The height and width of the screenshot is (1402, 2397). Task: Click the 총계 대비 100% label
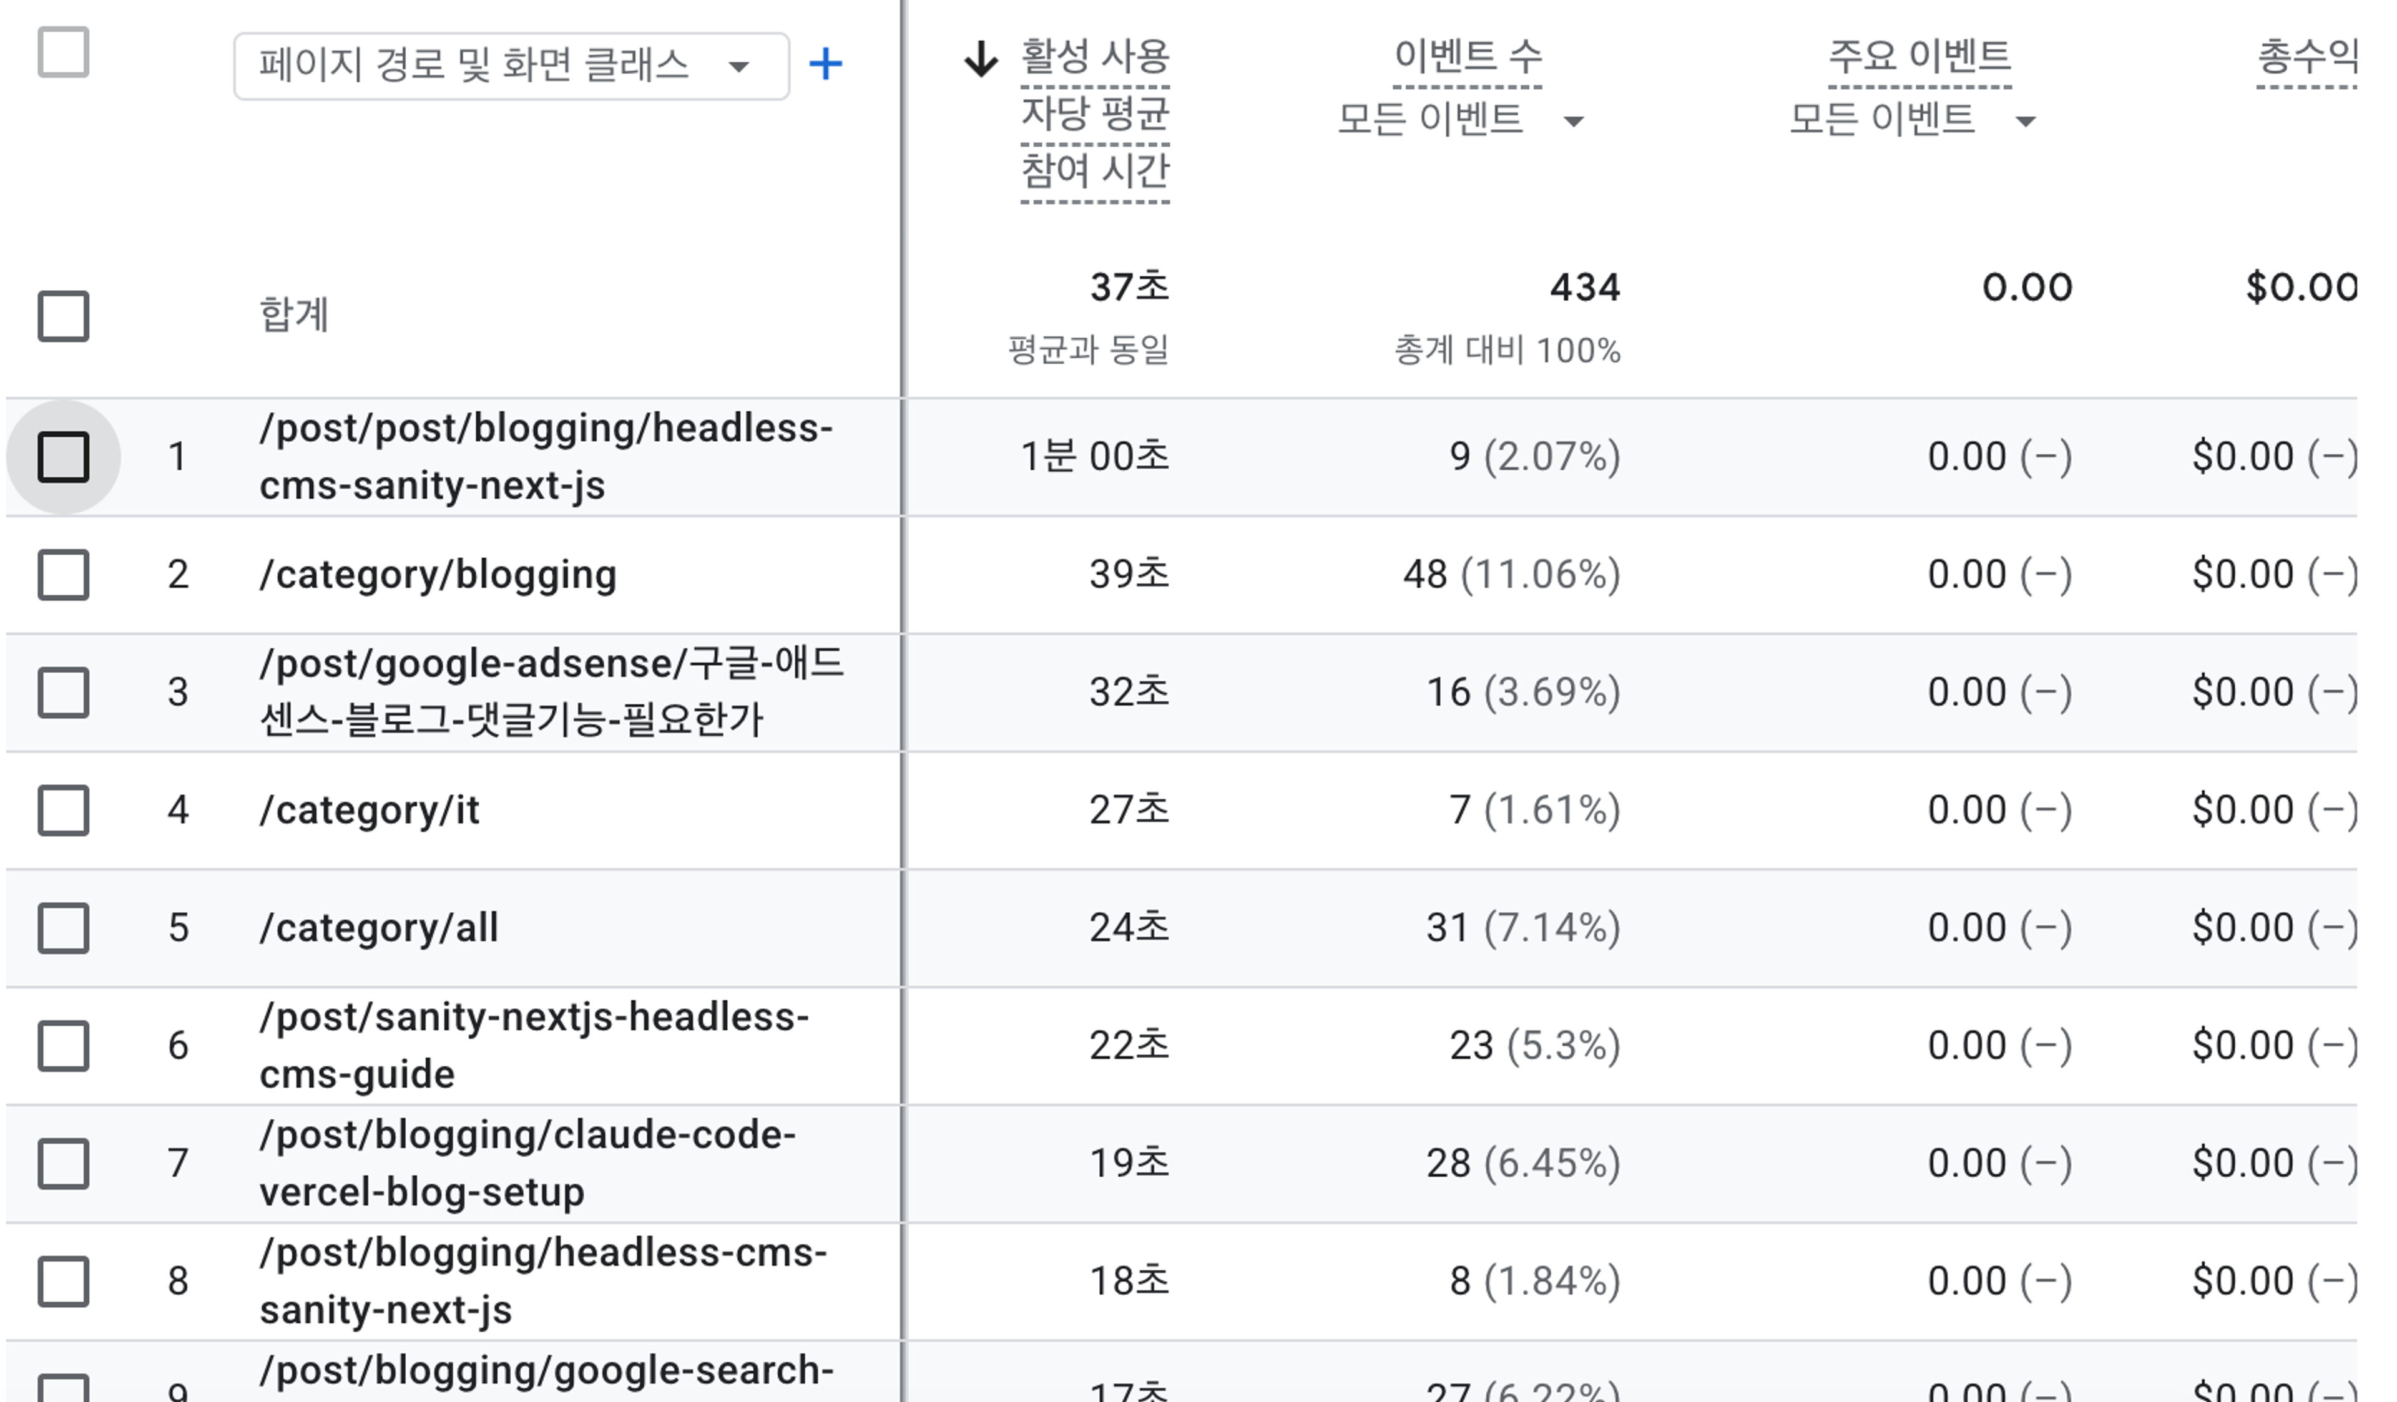[x=1507, y=351]
